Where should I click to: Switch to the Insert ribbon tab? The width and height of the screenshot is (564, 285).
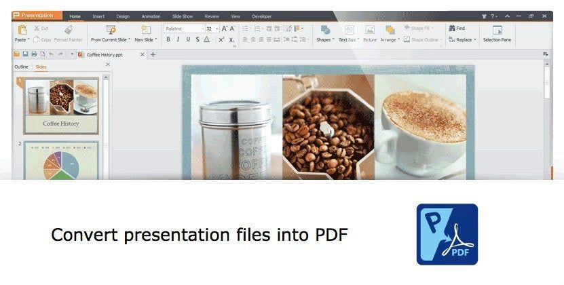point(98,16)
